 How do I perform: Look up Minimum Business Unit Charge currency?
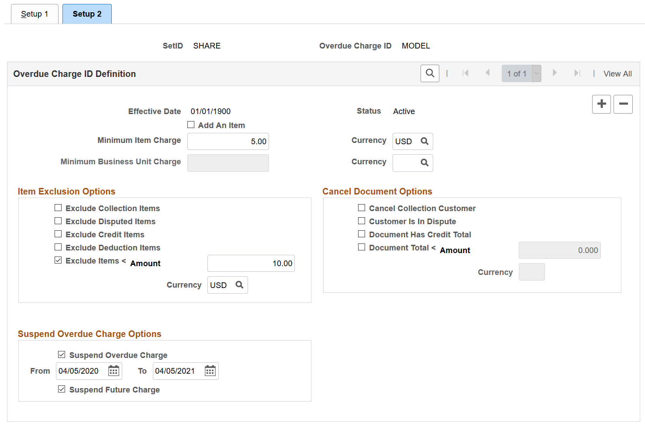424,163
